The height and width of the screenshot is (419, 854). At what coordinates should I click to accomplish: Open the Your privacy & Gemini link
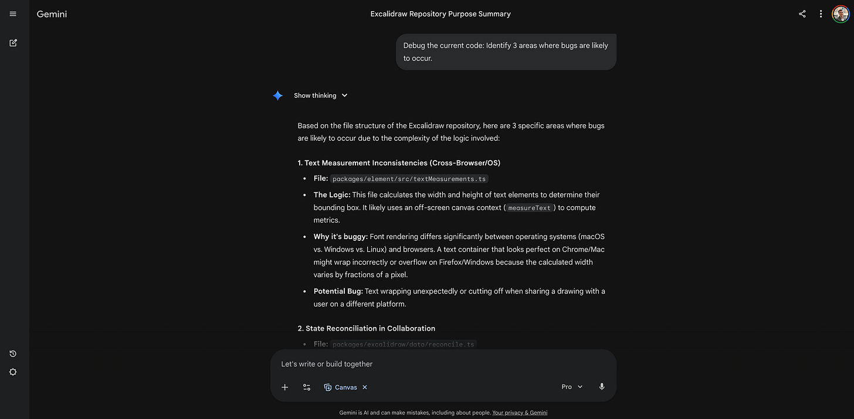point(520,413)
